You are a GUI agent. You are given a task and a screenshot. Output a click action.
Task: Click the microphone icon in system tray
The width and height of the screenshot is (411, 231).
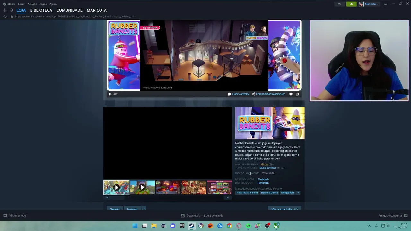click(x=376, y=226)
